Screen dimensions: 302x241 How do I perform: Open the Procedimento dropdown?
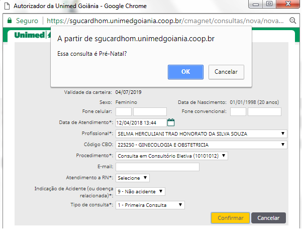click(x=172, y=156)
